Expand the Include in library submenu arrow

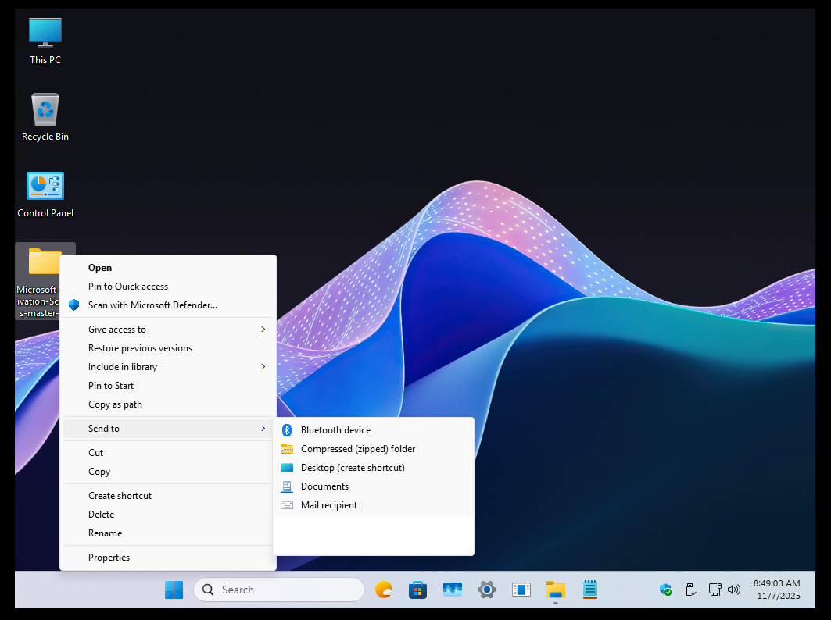263,367
